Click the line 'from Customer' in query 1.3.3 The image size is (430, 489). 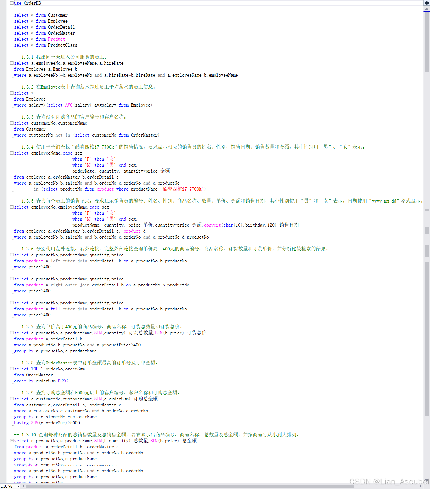point(30,129)
